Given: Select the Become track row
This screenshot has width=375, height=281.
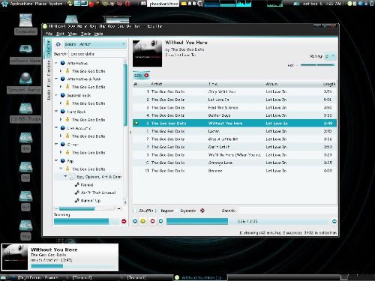Looking at the screenshot, I should 235,171.
